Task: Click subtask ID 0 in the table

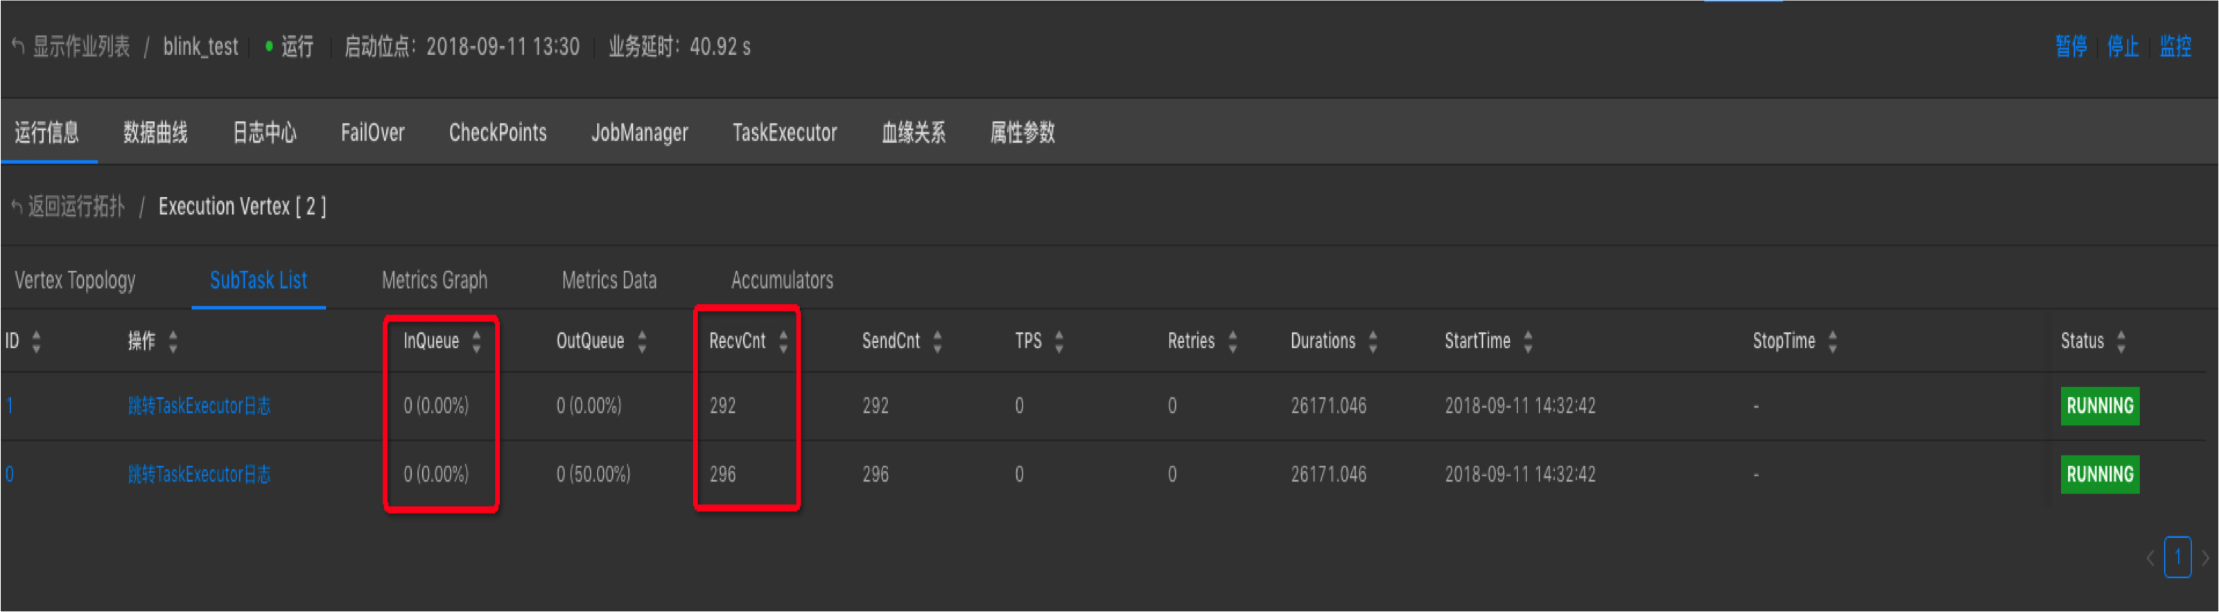Action: click(x=11, y=474)
